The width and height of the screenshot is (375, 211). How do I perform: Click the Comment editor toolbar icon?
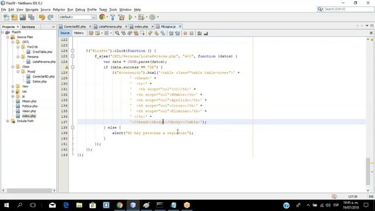point(199,33)
